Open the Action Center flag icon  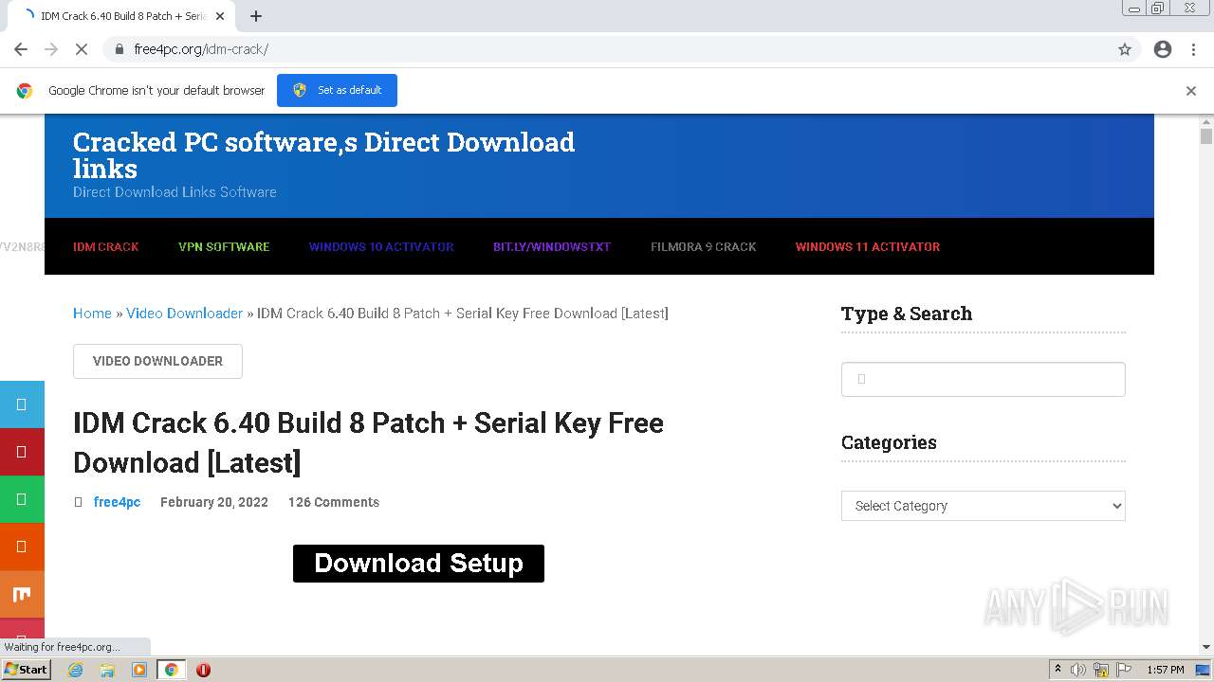tap(1123, 670)
